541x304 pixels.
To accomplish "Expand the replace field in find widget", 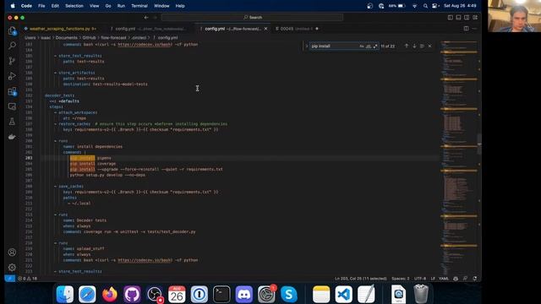I will pyautogui.click(x=306, y=46).
